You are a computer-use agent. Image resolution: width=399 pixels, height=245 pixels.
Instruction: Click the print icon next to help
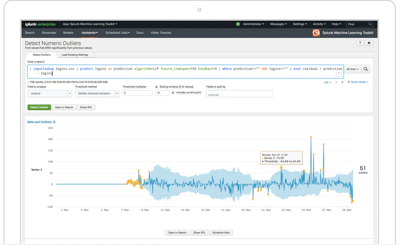click(x=369, y=43)
